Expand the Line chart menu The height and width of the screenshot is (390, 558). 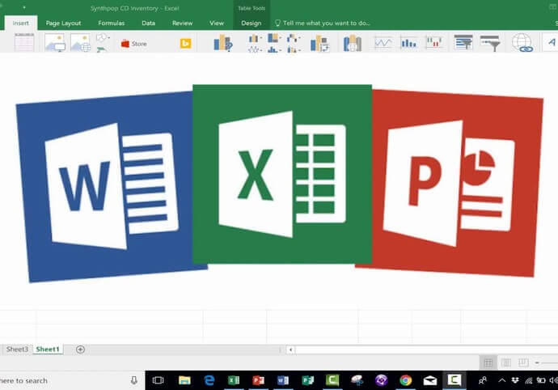coord(255,49)
